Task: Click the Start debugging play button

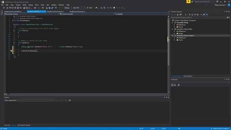Action: (x=88, y=8)
